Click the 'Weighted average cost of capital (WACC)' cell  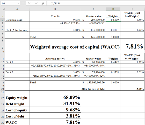75,46
